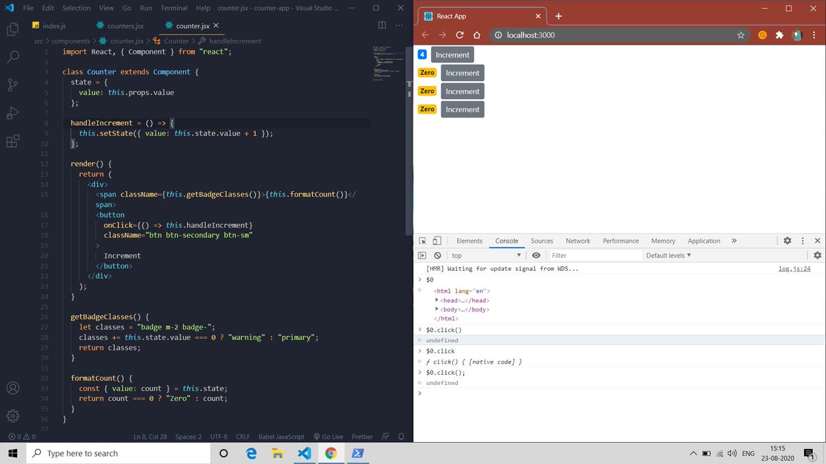Go to Chrome home page
The height and width of the screenshot is (464, 826).
pos(476,35)
